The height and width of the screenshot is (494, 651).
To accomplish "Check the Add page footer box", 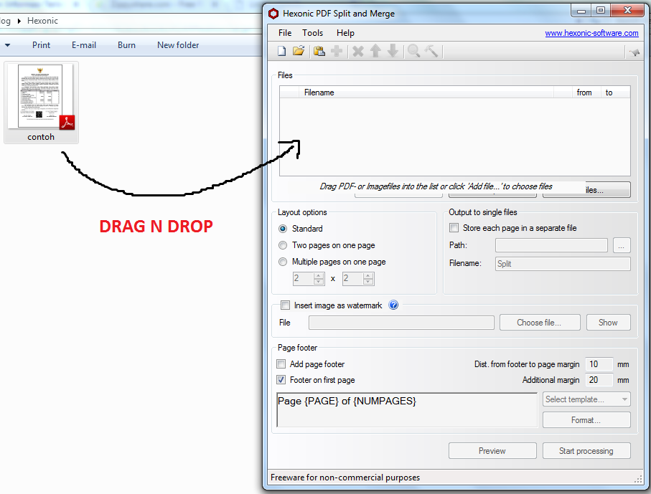I will [281, 364].
